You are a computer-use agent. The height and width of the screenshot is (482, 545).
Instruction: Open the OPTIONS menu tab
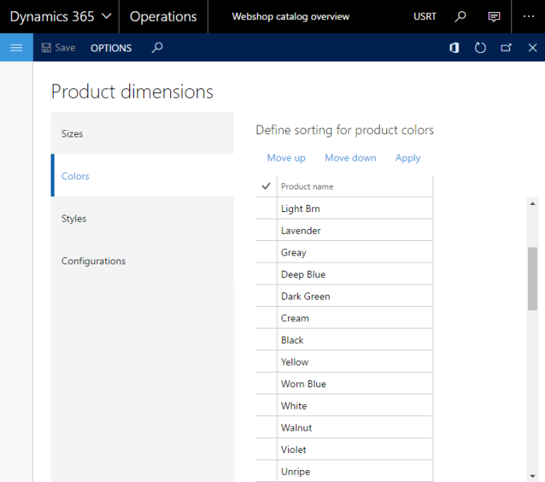pyautogui.click(x=111, y=48)
